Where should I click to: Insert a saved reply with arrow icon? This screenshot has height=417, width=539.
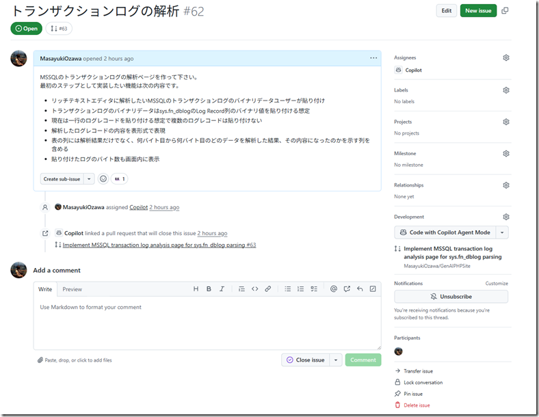(x=360, y=289)
